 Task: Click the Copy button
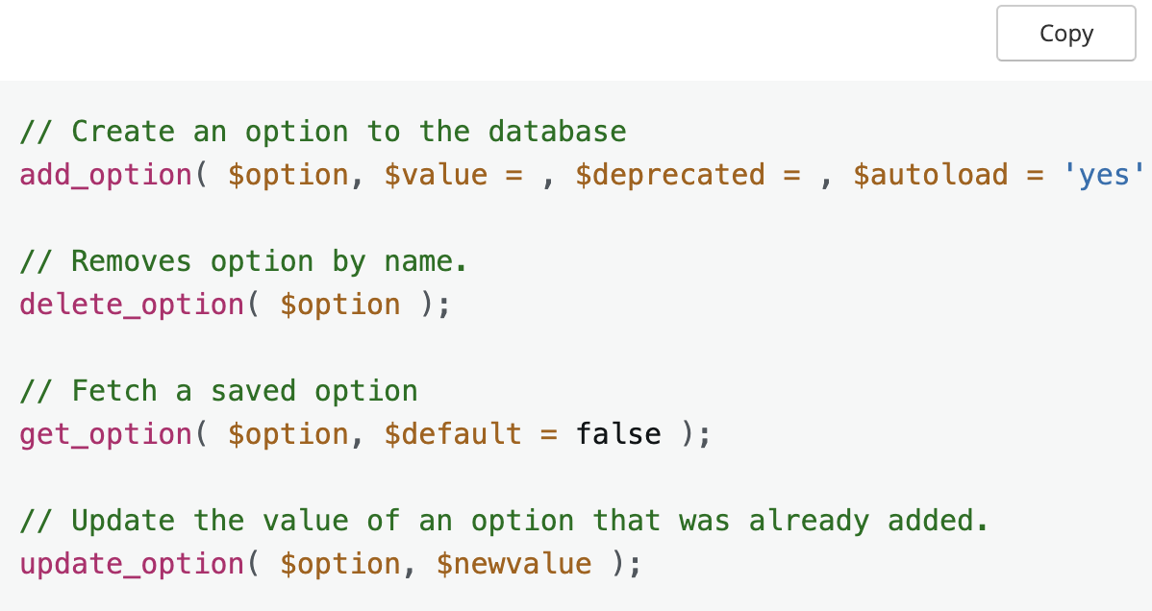point(1065,34)
